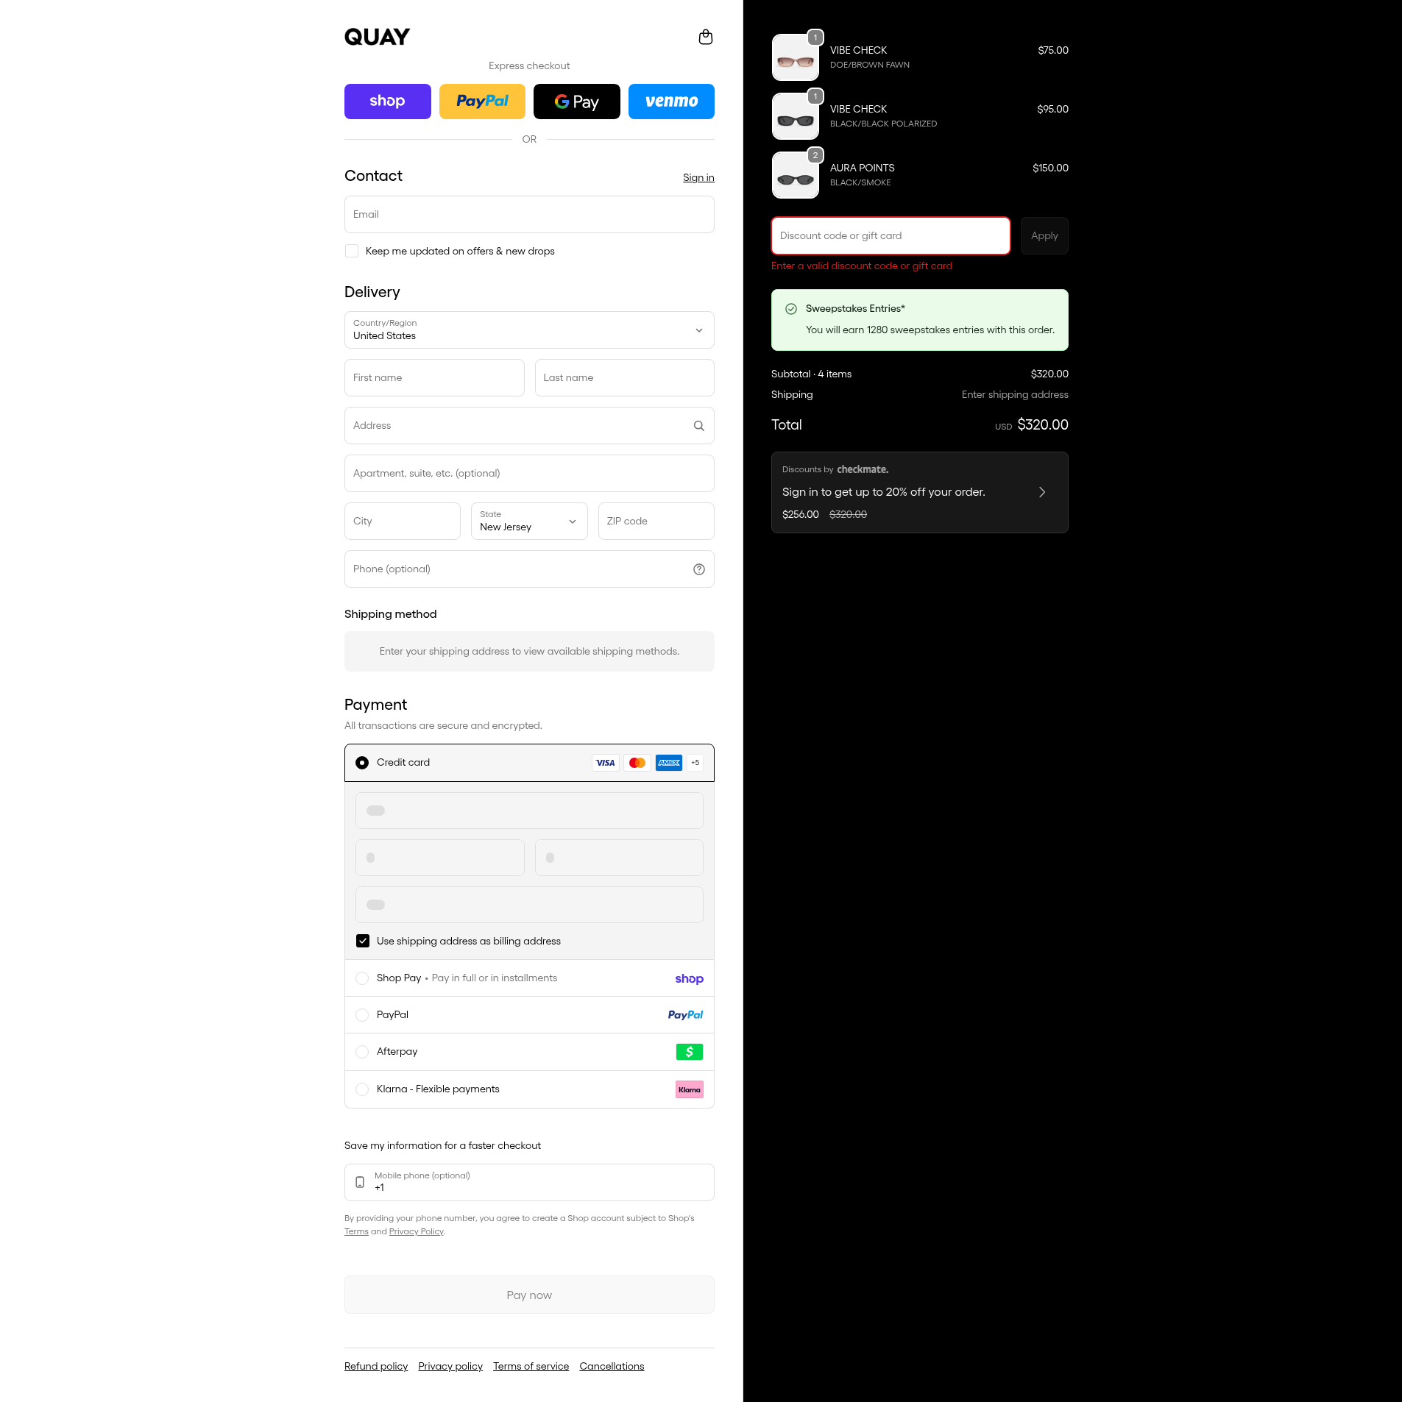Click the QUAY logo

point(377,37)
